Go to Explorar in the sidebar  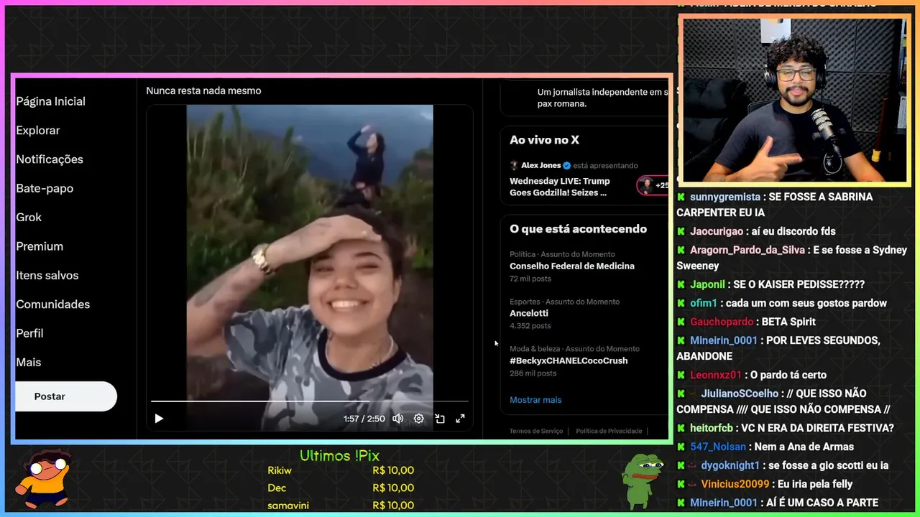38,131
